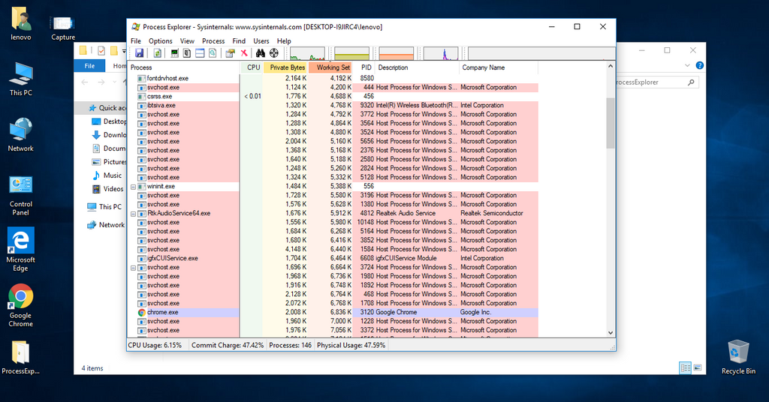Sort by the Working Set column header
The height and width of the screenshot is (402, 769).
[330, 67]
